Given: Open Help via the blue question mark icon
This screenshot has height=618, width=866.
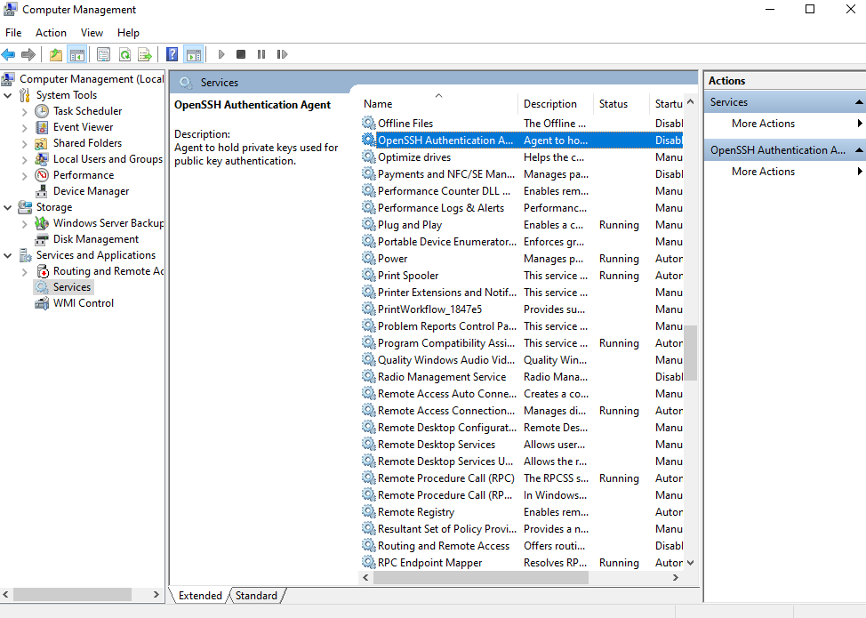Looking at the screenshot, I should pyautogui.click(x=172, y=54).
